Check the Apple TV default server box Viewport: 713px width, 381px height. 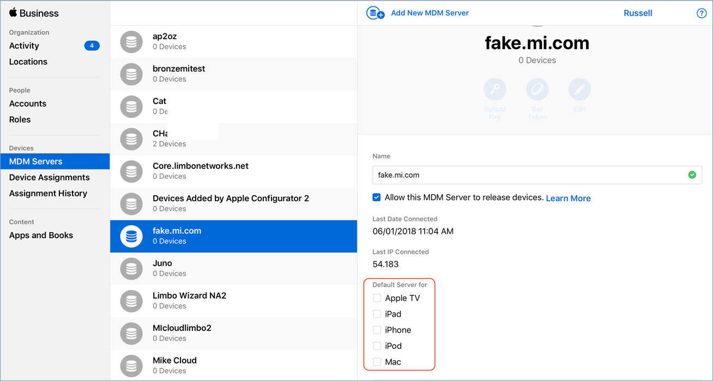[x=377, y=298]
